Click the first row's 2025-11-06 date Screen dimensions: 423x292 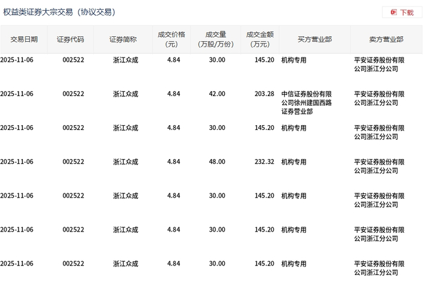(x=17, y=60)
